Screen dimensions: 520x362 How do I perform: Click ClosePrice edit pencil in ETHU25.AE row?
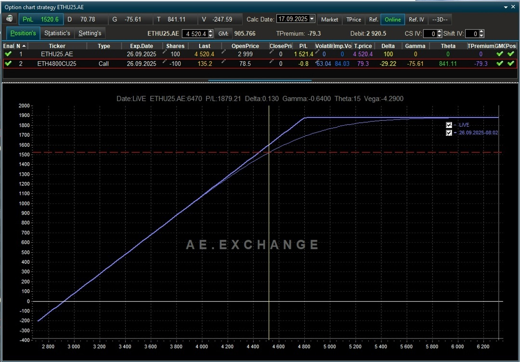tap(272, 52)
